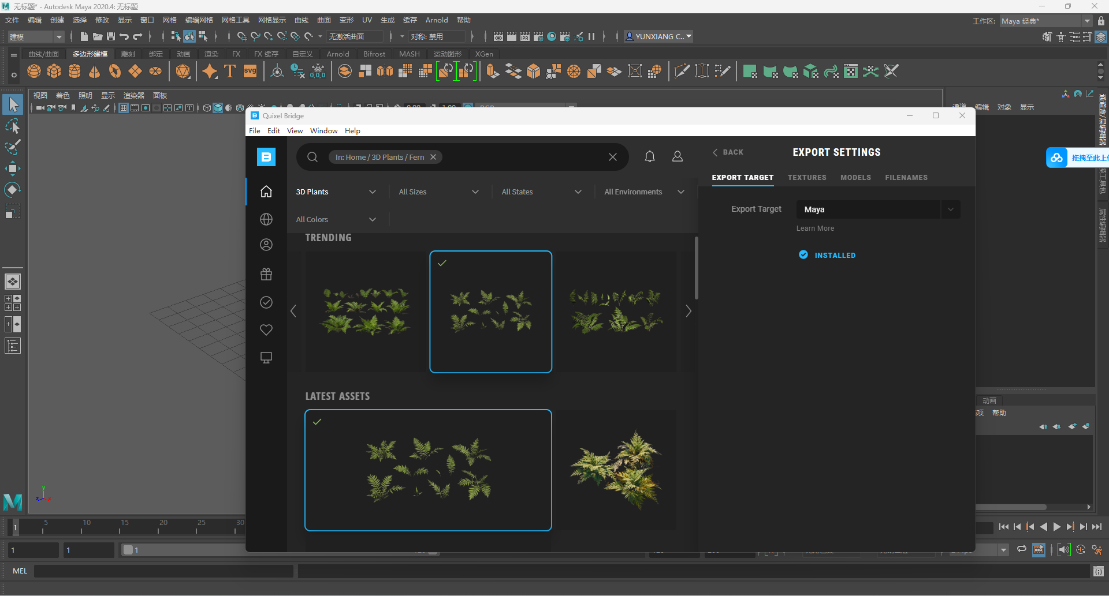Expand the All Sizes filter dropdown

(439, 192)
